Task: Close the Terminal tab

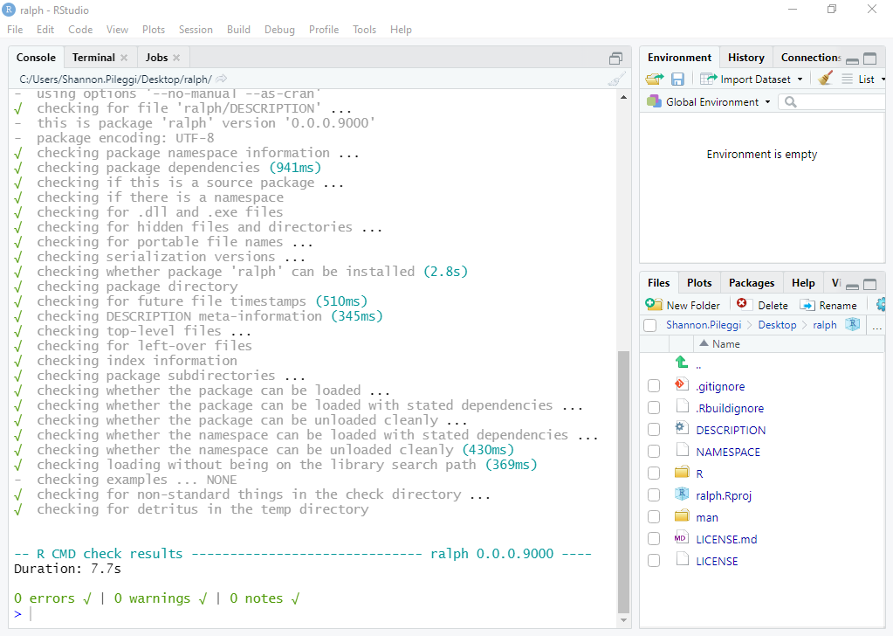Action: (x=124, y=58)
